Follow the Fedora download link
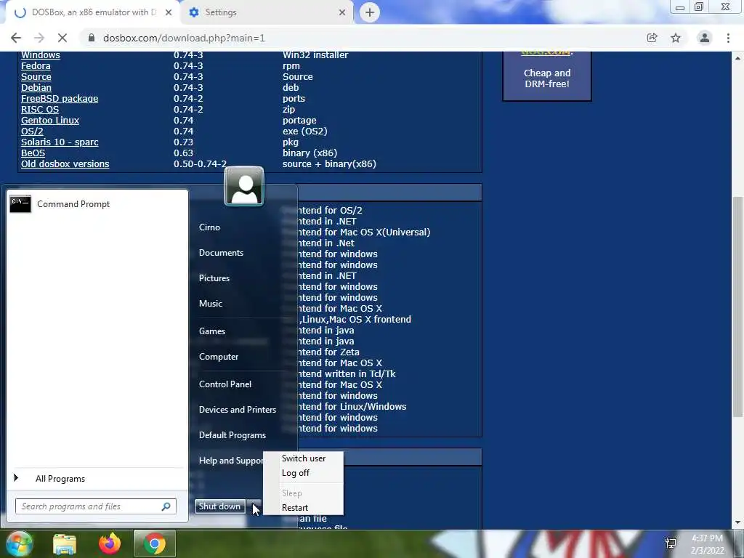 [x=36, y=66]
